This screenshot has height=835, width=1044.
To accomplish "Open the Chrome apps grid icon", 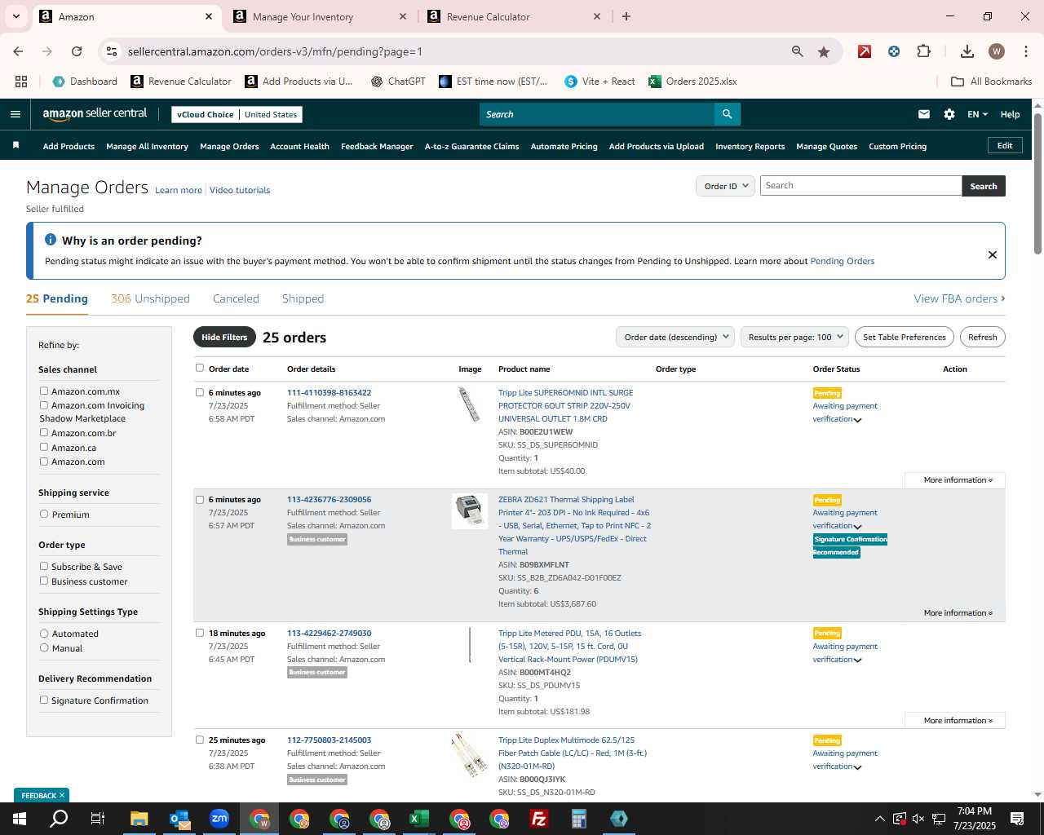I will tap(21, 82).
